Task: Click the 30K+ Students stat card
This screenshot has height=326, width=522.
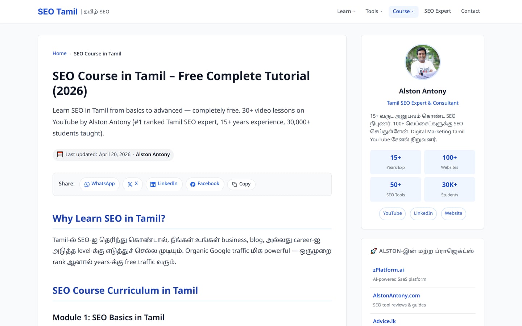Action: 449,189
